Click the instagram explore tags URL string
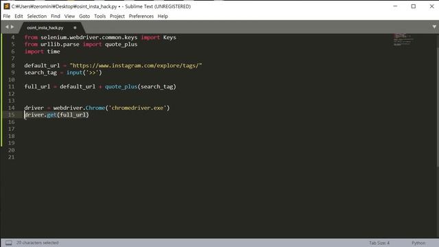Screen dimensions: 439x247 pos(136,66)
